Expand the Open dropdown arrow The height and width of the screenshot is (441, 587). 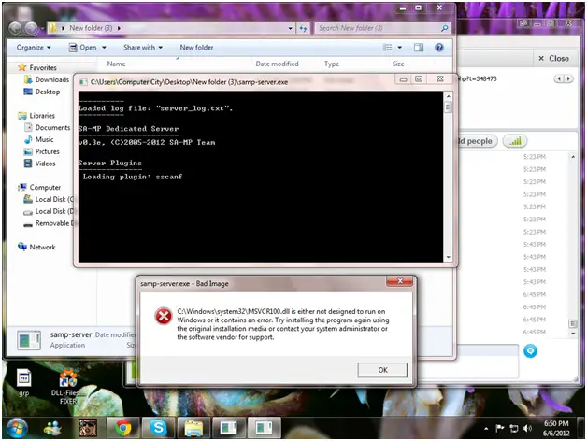104,48
